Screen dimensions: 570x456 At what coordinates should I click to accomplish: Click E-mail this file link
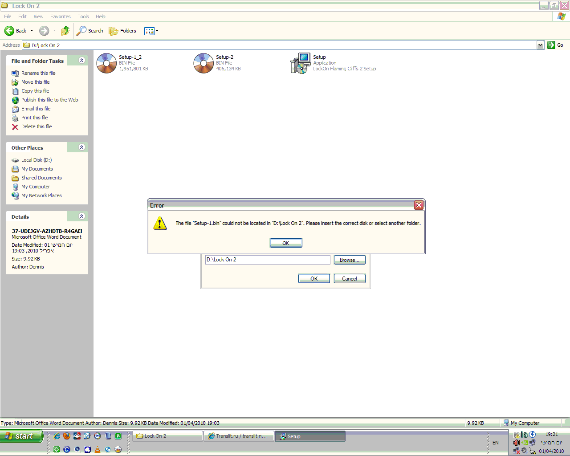coord(36,109)
